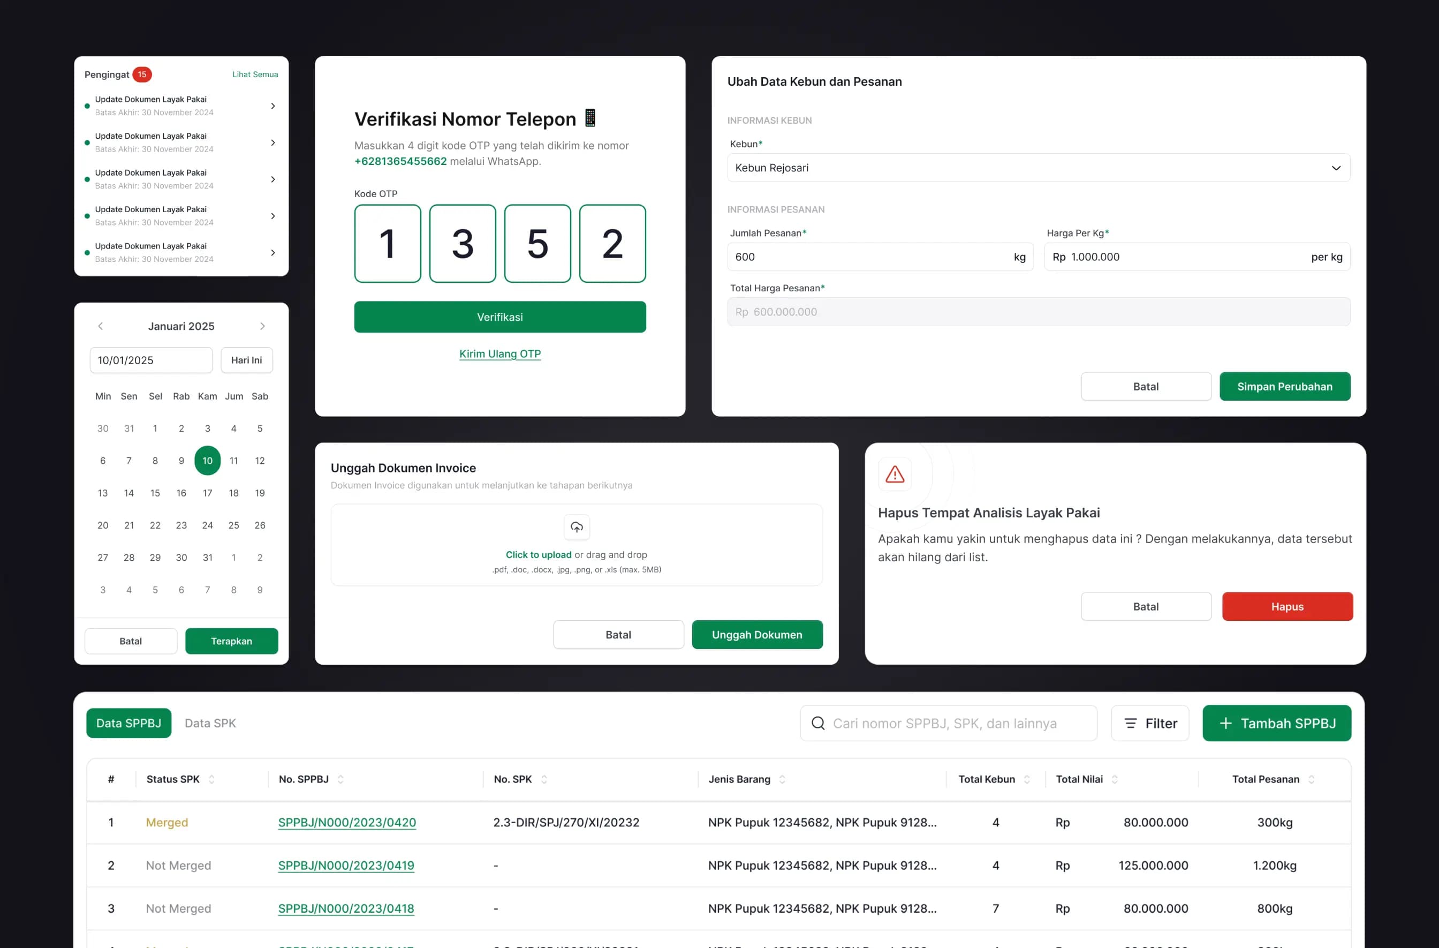Click Kirim Ulang OTP link

499,354
